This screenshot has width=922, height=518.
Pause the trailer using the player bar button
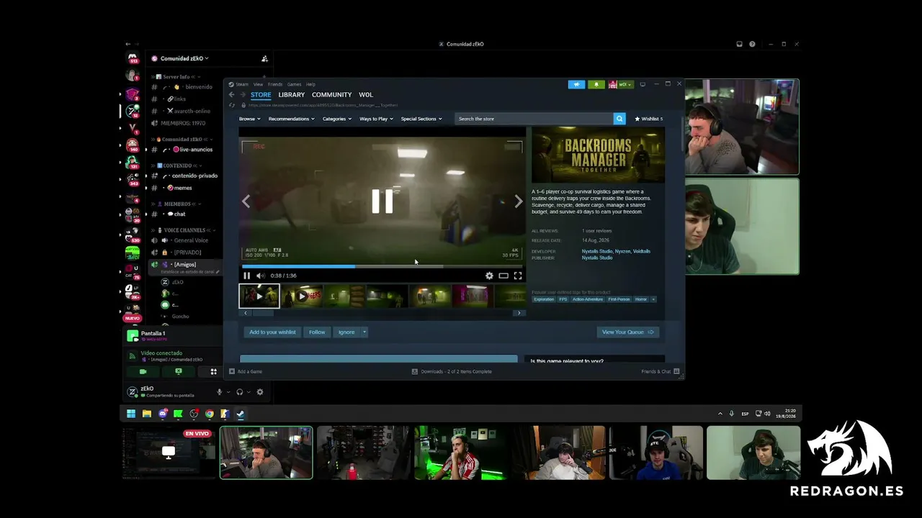pos(246,276)
